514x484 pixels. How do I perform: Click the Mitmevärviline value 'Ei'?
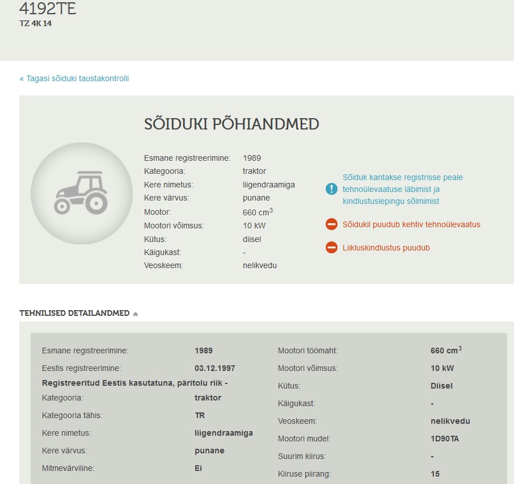[x=198, y=468]
